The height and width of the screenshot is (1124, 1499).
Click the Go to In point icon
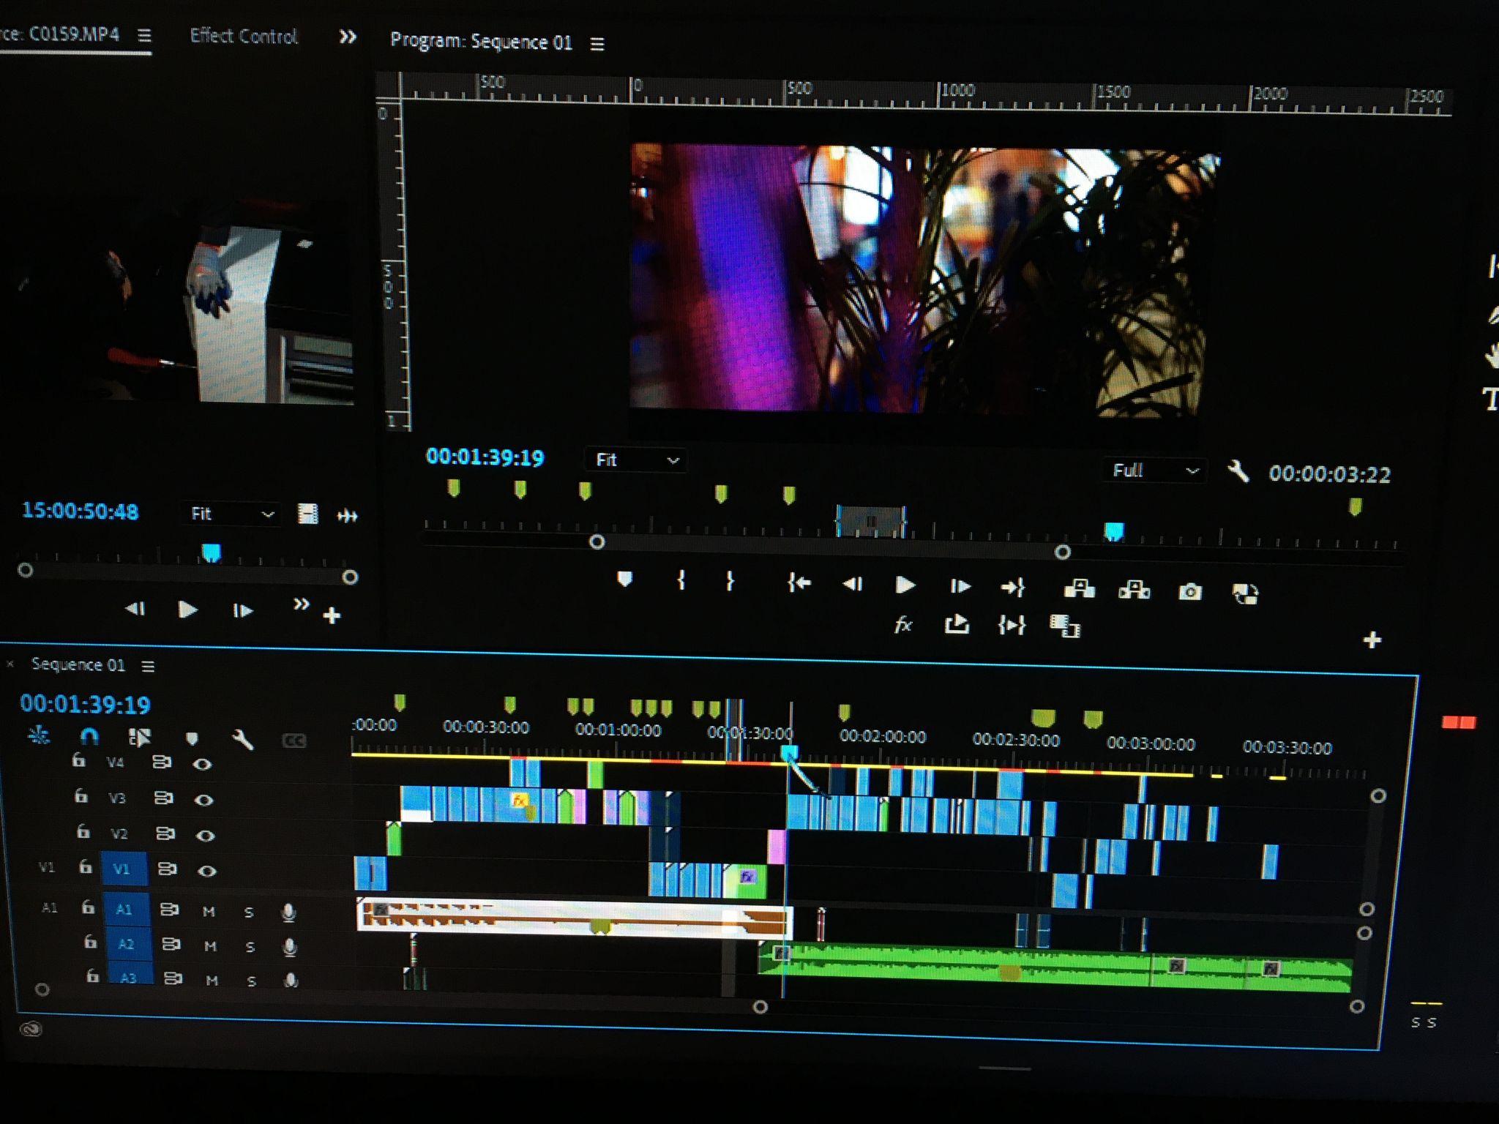pyautogui.click(x=799, y=583)
